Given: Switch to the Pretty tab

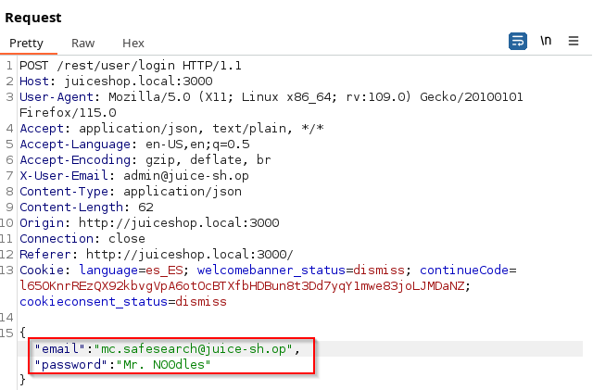Looking at the screenshot, I should [x=26, y=44].
